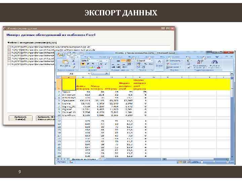Image resolution: width=242 pixels, height=181 pixels.
Task: Click Добавить файл(ы) button in import dialog
Action: (x=21, y=118)
